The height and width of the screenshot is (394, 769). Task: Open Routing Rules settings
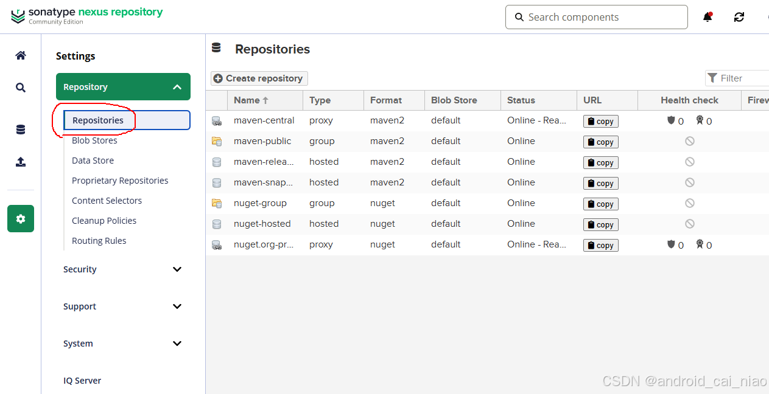click(x=99, y=241)
